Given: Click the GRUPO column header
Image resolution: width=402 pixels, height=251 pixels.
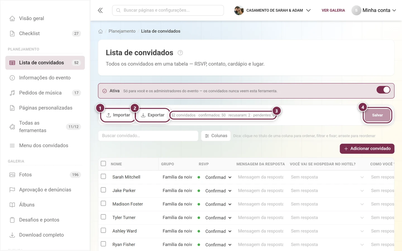Looking at the screenshot, I should (x=167, y=164).
